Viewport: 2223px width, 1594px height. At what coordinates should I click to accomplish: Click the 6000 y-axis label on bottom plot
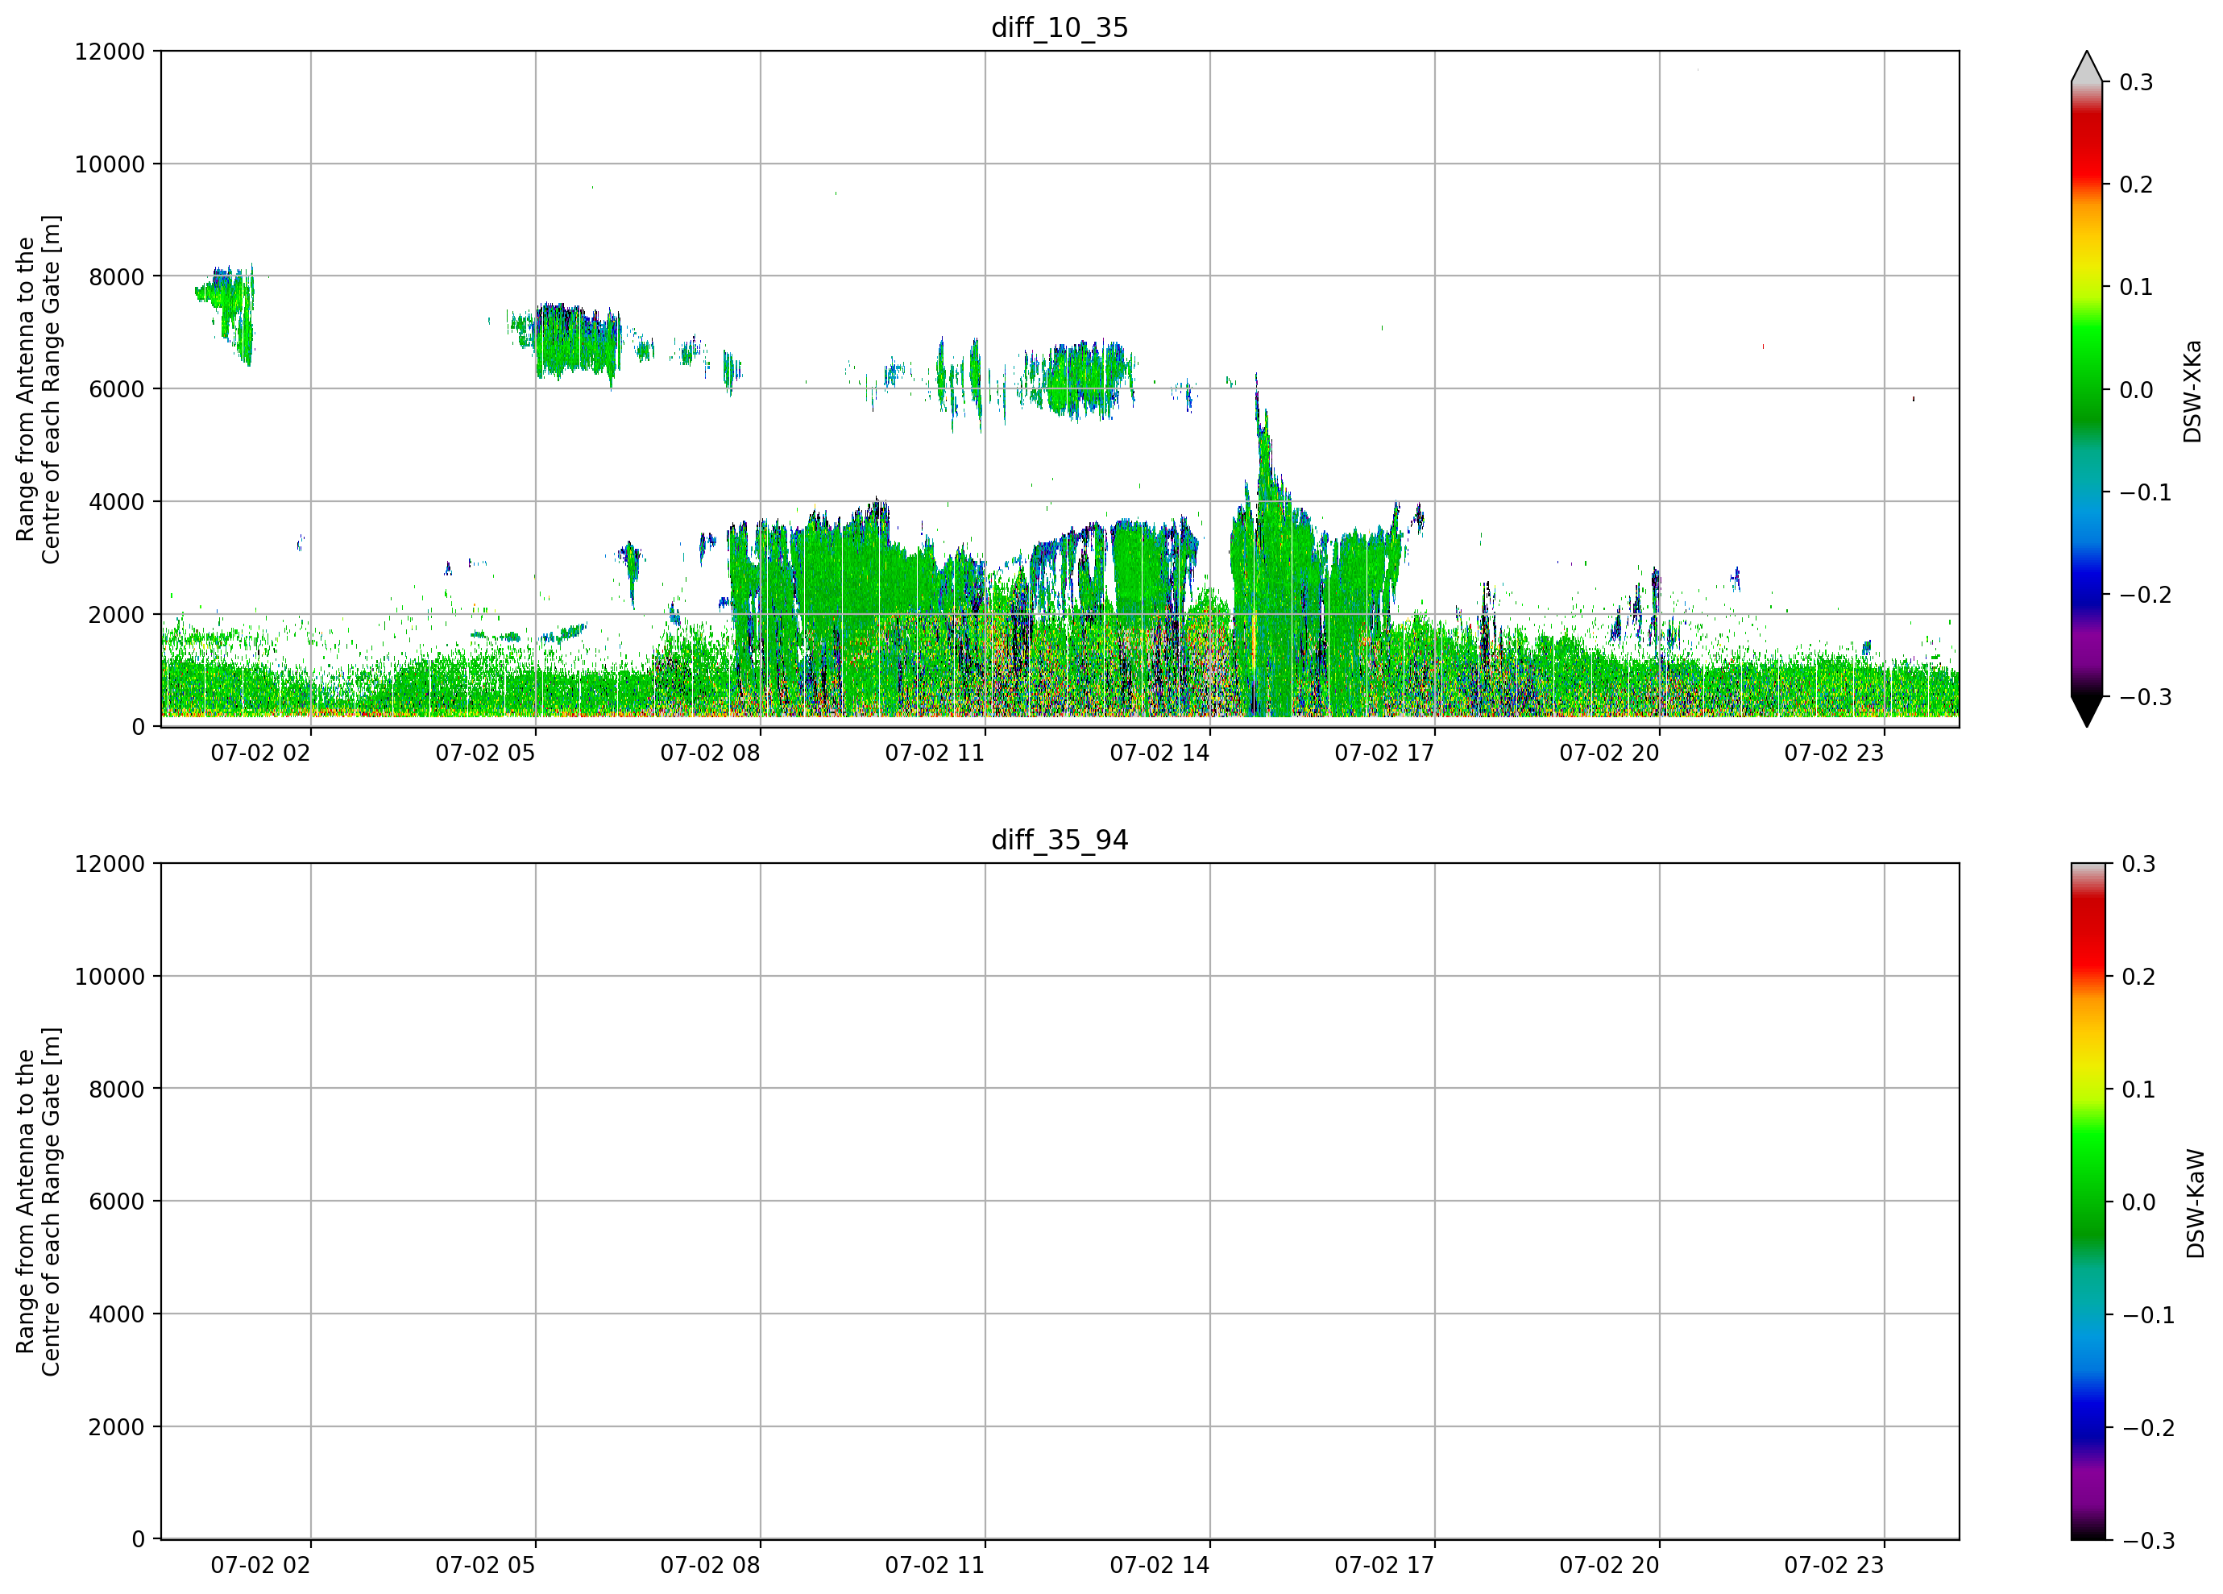[117, 1202]
